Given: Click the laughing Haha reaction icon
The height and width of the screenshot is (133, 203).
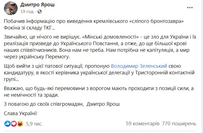Looking at the screenshot, I should tap(20, 124).
